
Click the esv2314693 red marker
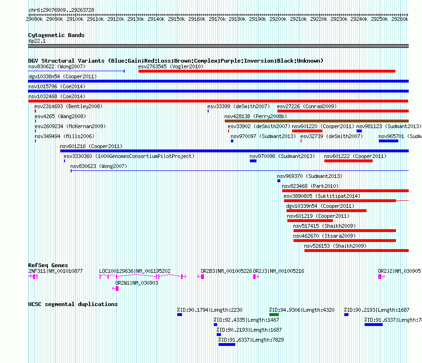pos(35,111)
